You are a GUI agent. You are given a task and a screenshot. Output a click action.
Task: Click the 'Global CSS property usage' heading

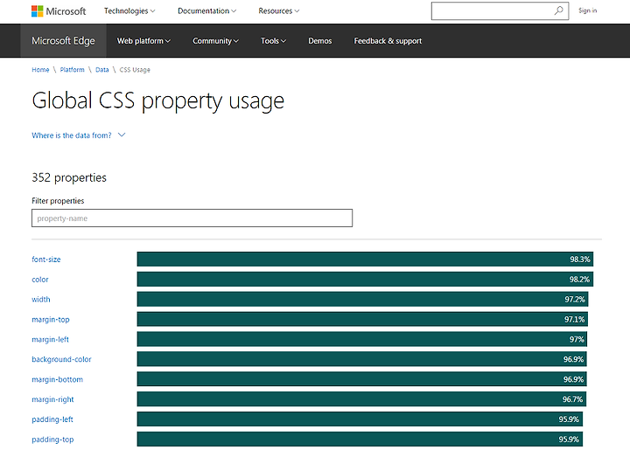tap(157, 100)
